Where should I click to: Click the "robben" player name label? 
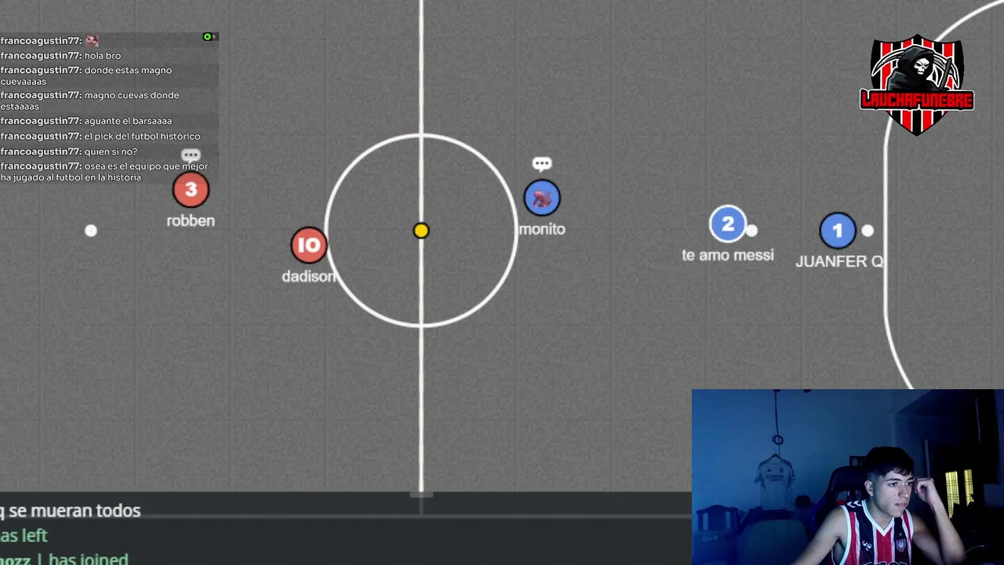(191, 221)
